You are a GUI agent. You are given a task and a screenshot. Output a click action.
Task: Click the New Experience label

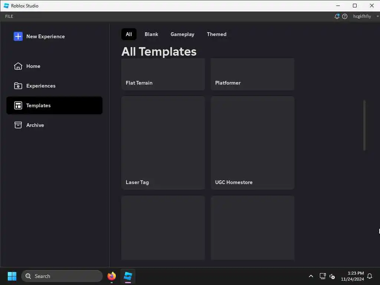46,36
